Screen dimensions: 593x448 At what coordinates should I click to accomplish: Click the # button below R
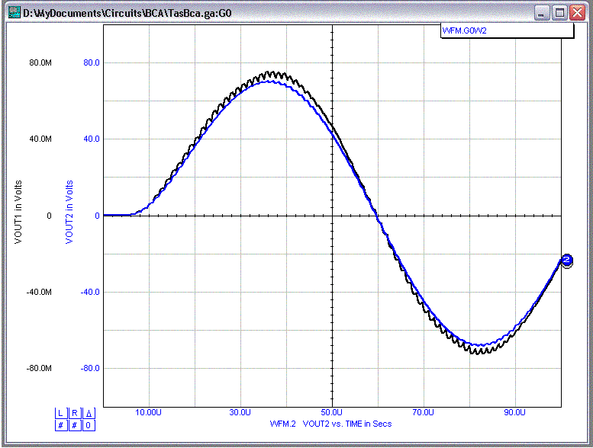point(75,426)
